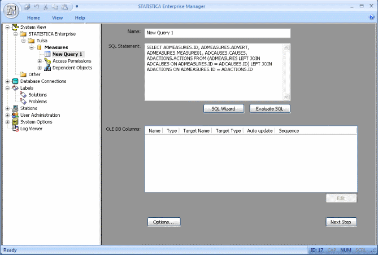This screenshot has width=378, height=255.
Task: Expand the System Options node
Action: (7, 122)
